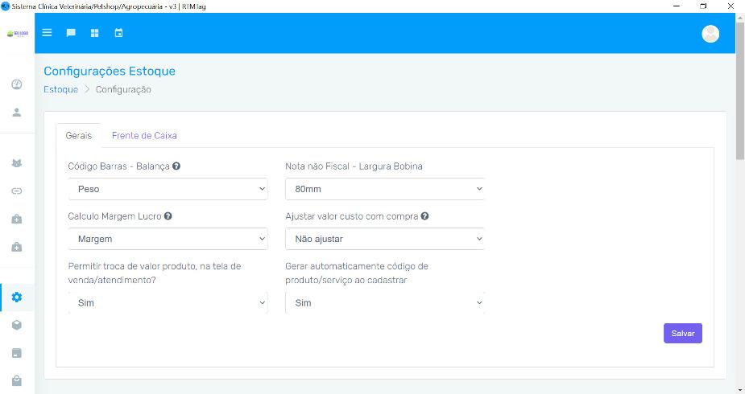Open the person icon in sidebar

pos(17,113)
